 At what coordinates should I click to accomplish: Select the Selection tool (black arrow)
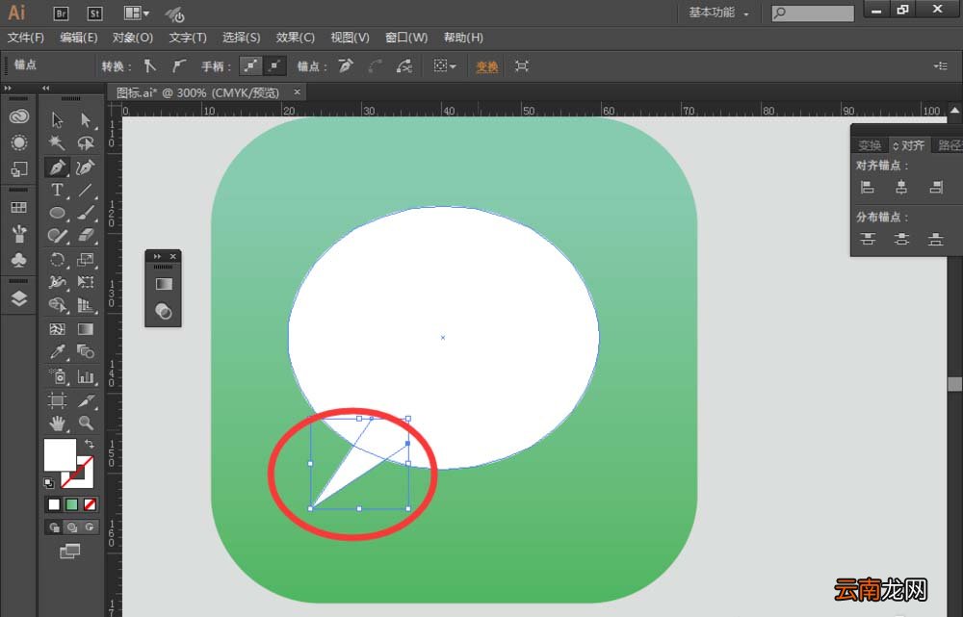click(x=57, y=119)
